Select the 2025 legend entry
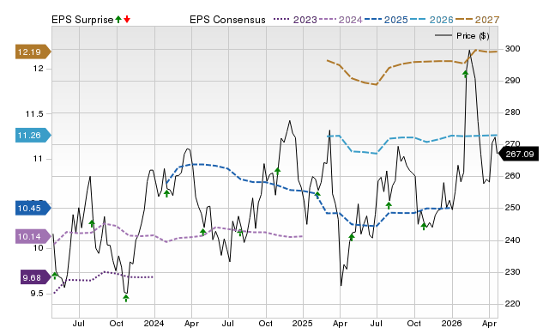Screen dimensions: 549x328 tap(386, 20)
